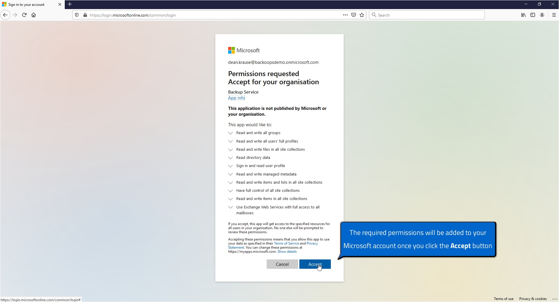Expand 'Sign in and read user profile'
Image resolution: width=559 pixels, height=302 pixels.
pos(230,166)
